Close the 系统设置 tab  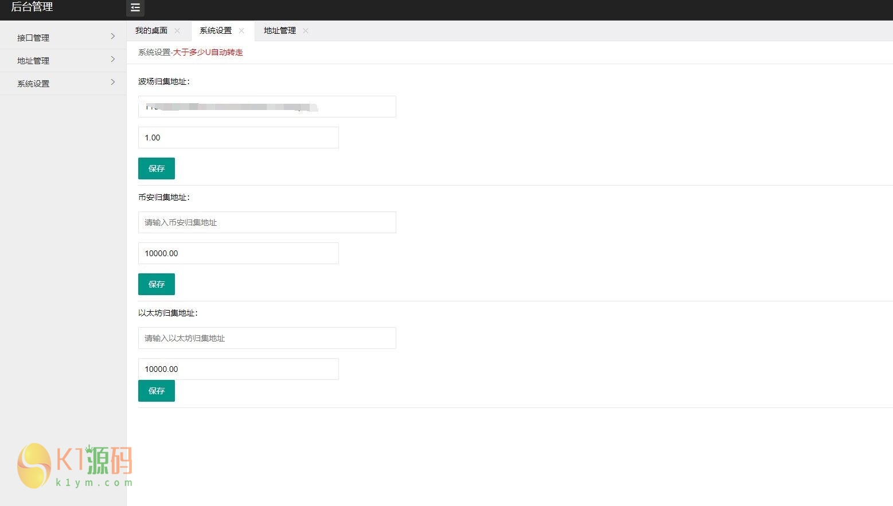click(241, 31)
